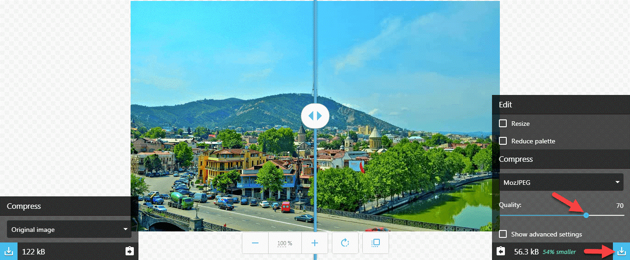Zoom out with the minus button
This screenshot has height=260, width=630.
(x=255, y=243)
